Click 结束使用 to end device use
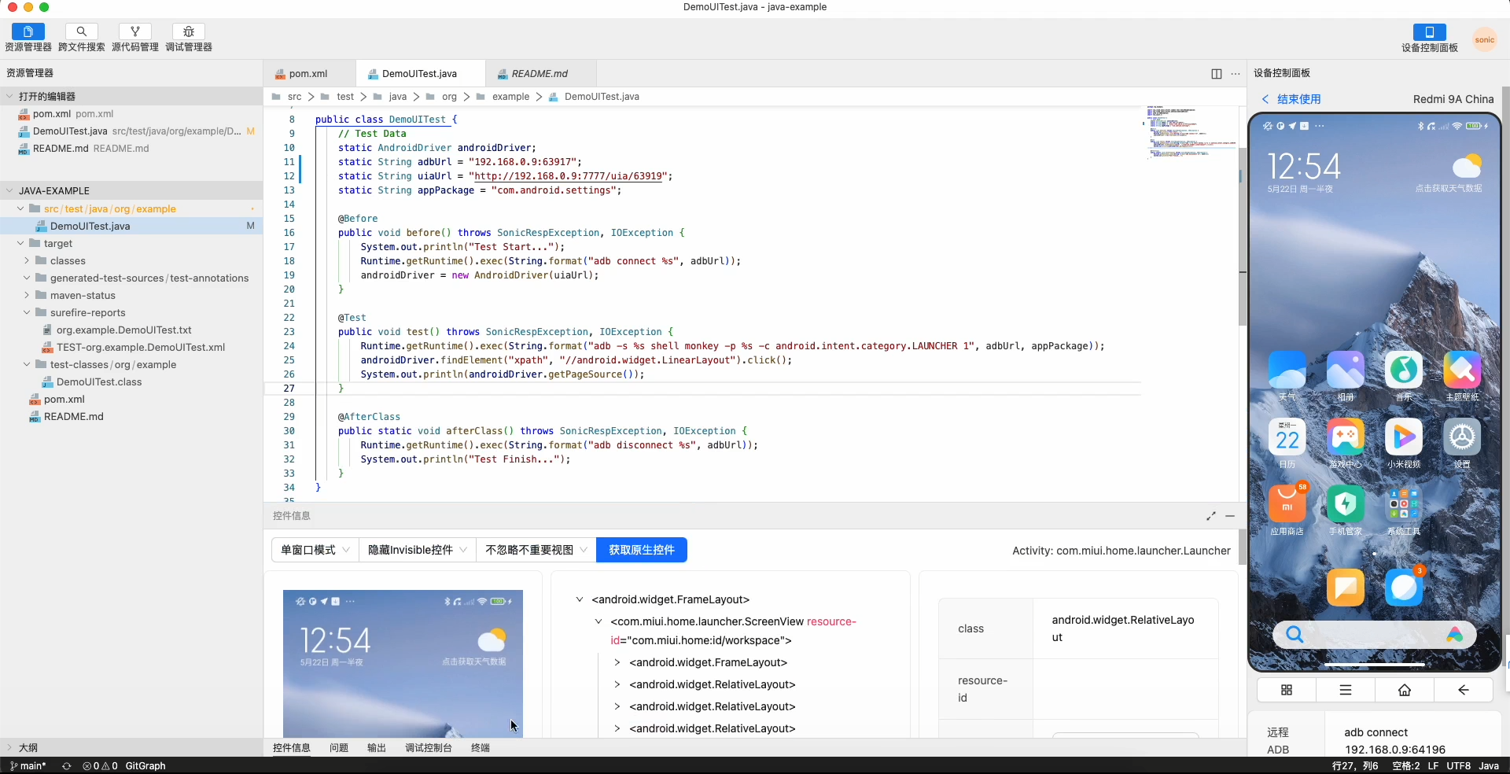This screenshot has width=1510, height=774. pyautogui.click(x=1291, y=99)
